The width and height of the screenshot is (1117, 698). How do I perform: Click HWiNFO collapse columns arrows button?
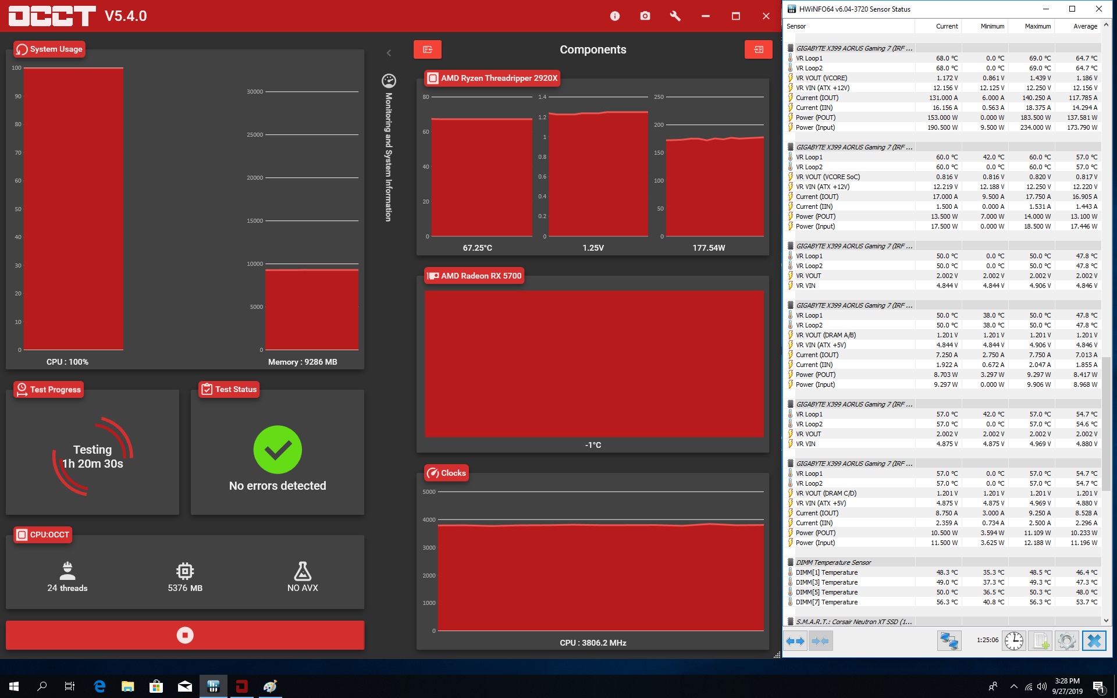[x=820, y=641]
